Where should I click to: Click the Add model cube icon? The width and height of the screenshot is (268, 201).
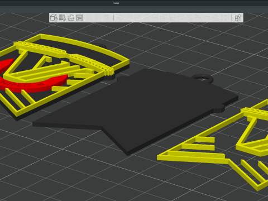(54, 18)
